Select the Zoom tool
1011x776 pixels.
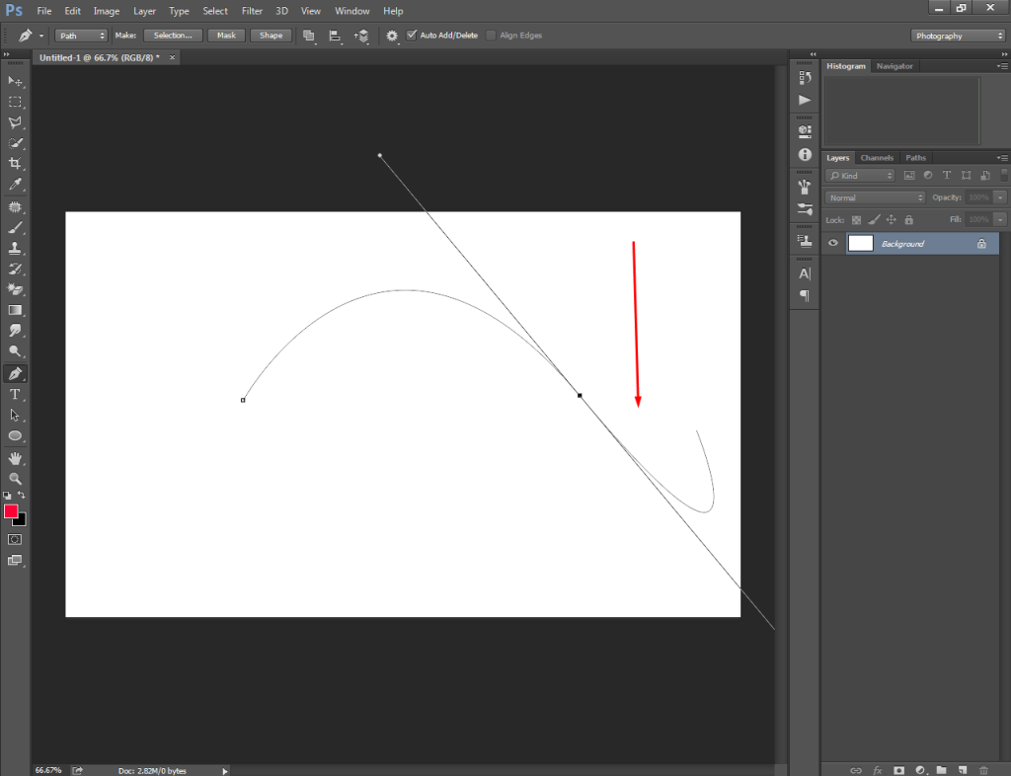15,478
